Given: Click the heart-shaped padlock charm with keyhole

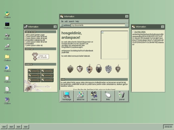Looking at the screenshot, I should (99, 69).
